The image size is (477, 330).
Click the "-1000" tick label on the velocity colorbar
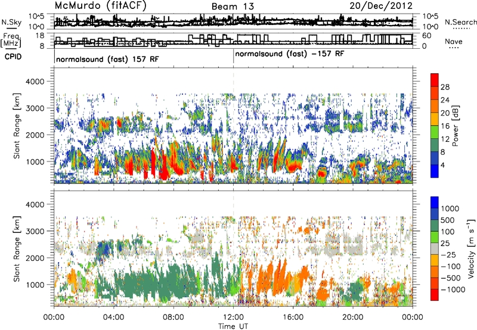pyautogui.click(x=453, y=289)
